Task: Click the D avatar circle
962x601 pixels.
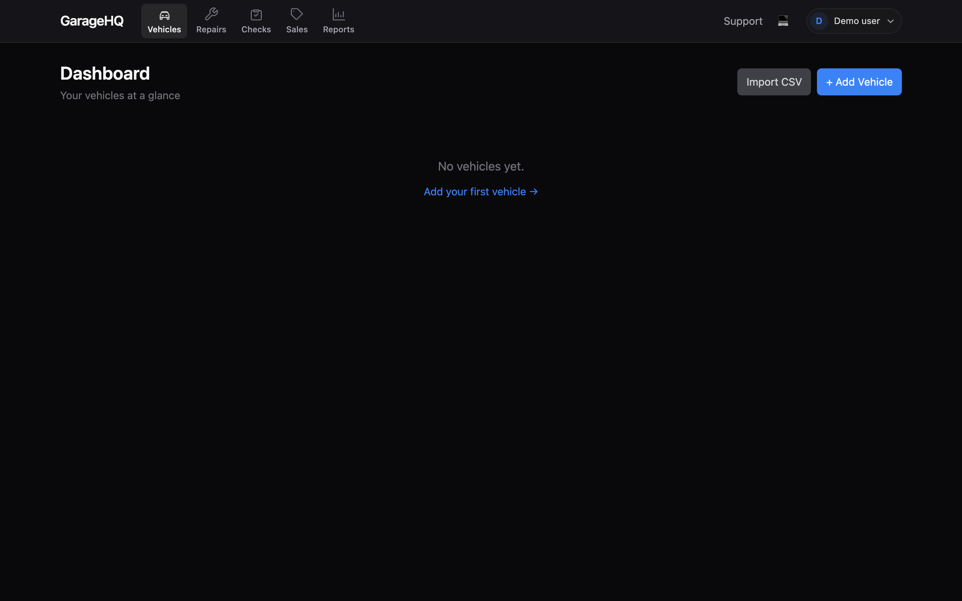Action: click(818, 21)
